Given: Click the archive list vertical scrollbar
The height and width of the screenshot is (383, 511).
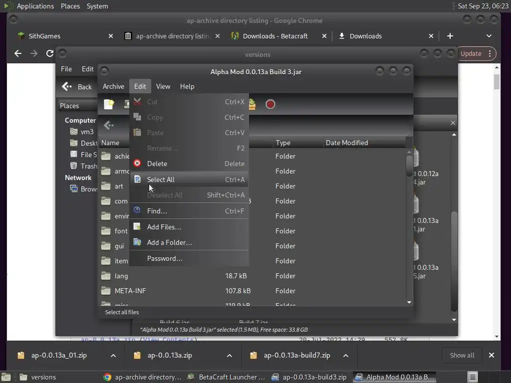Looking at the screenshot, I should pyautogui.click(x=409, y=166).
